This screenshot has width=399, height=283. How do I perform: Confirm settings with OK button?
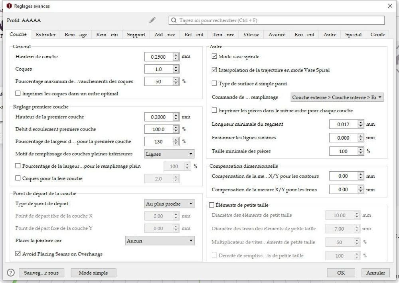pyautogui.click(x=341, y=273)
